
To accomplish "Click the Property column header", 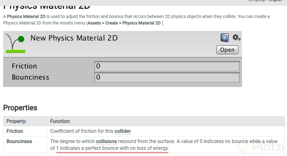I will (x=16, y=121).
